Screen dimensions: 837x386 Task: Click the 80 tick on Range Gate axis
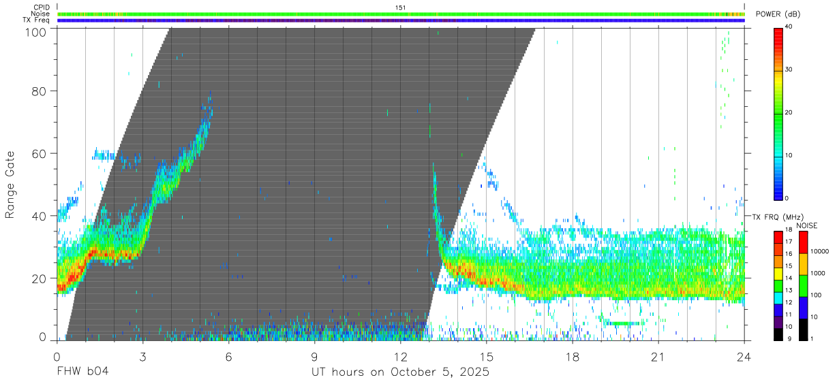[39, 91]
